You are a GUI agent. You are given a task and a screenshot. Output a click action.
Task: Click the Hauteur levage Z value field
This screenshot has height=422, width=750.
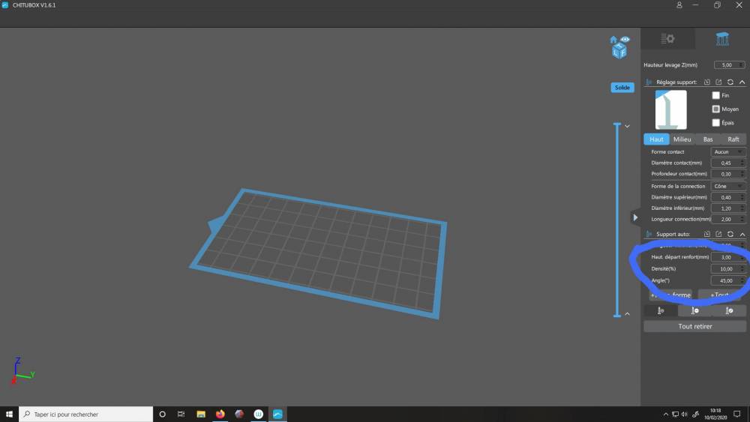pos(730,65)
